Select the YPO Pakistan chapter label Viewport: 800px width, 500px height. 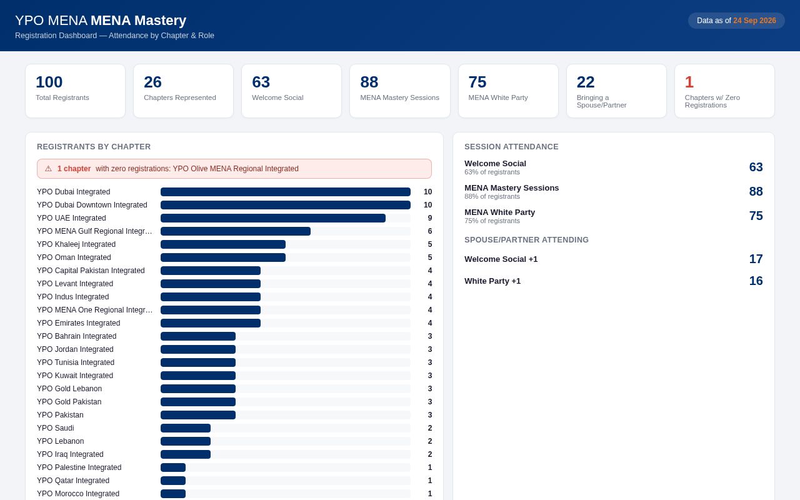[60, 415]
